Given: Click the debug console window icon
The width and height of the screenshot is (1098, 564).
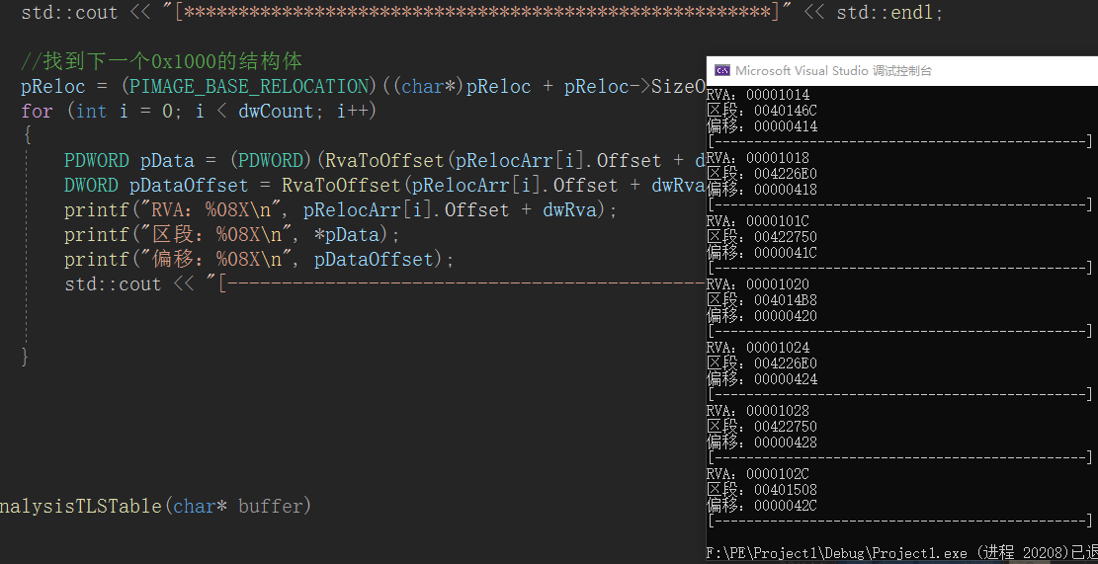Looking at the screenshot, I should point(722,71).
